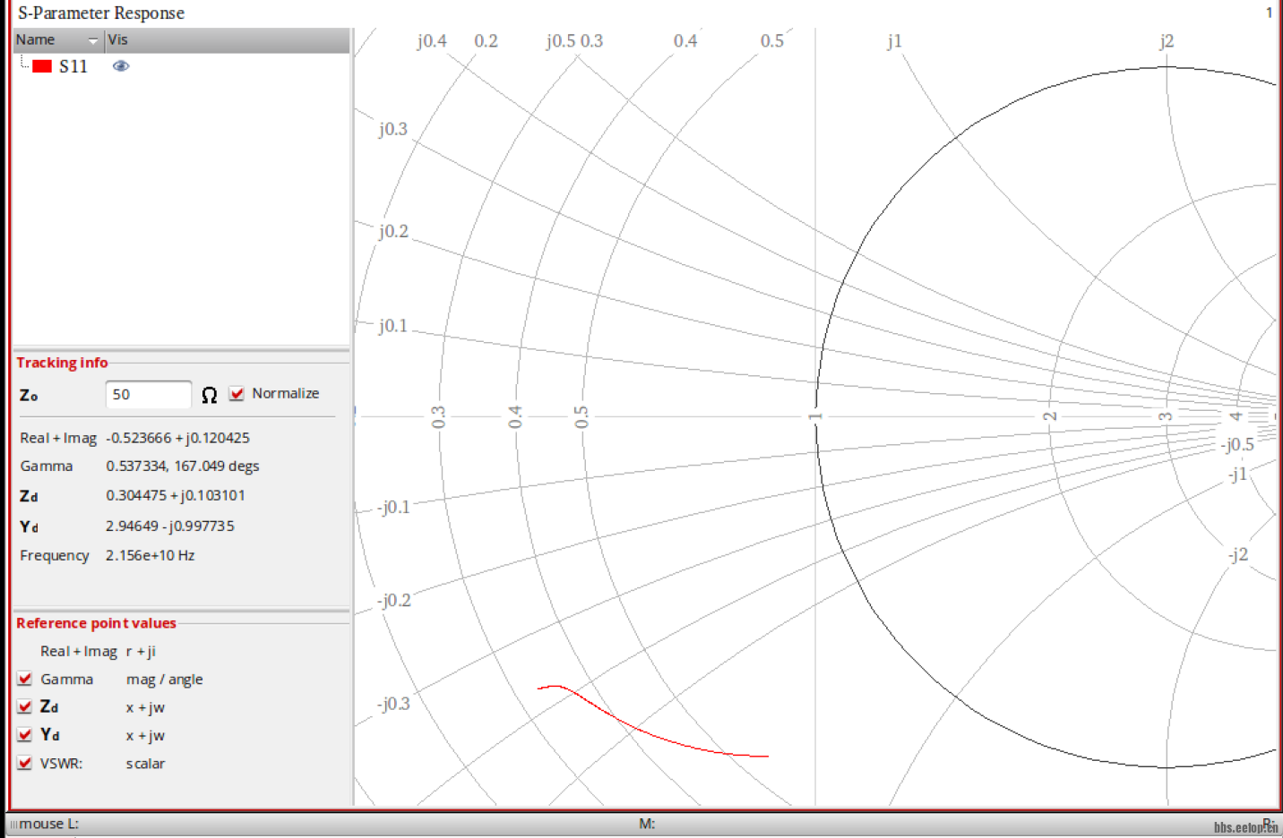Screen dimensions: 1283x838
Task: Click 'mag / angle' next to Gamma
Action: (165, 680)
